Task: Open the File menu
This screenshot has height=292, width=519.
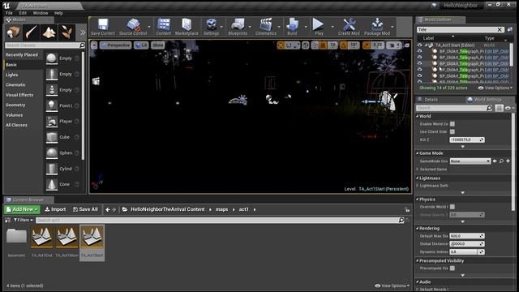Action: [9, 13]
